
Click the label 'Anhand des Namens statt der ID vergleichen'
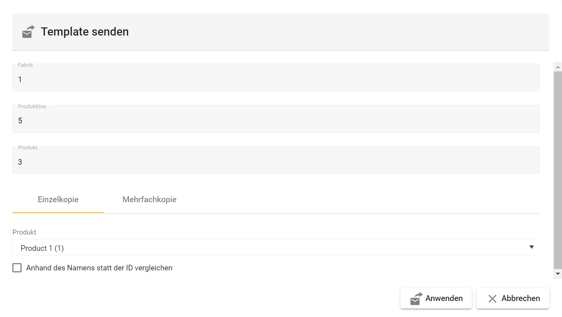point(99,268)
